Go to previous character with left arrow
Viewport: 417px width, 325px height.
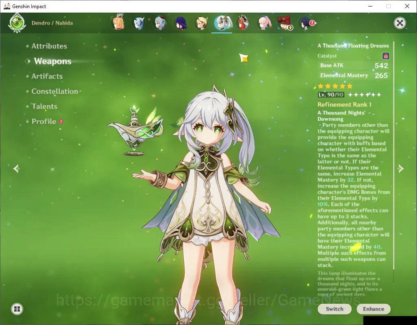tap(17, 169)
